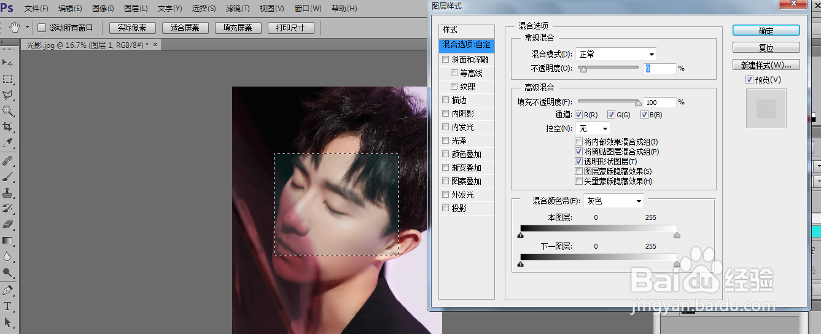Uncheck 透明形状图层(T)
Viewport: 821px width, 334px height.
pyautogui.click(x=578, y=161)
